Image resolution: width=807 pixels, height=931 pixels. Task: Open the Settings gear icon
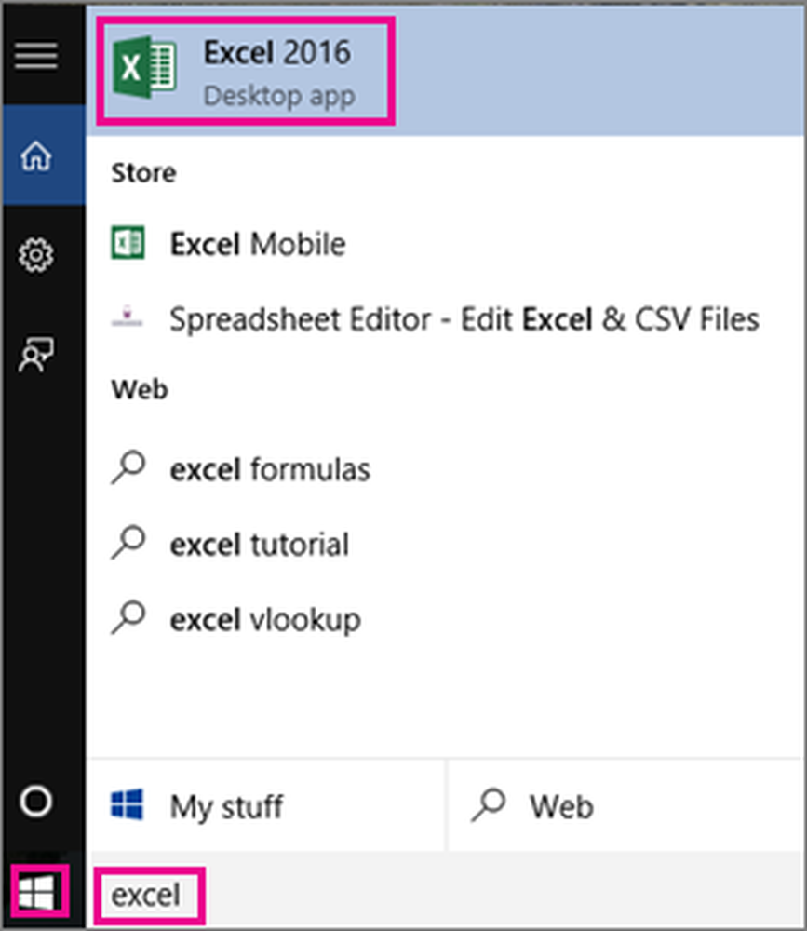point(36,254)
